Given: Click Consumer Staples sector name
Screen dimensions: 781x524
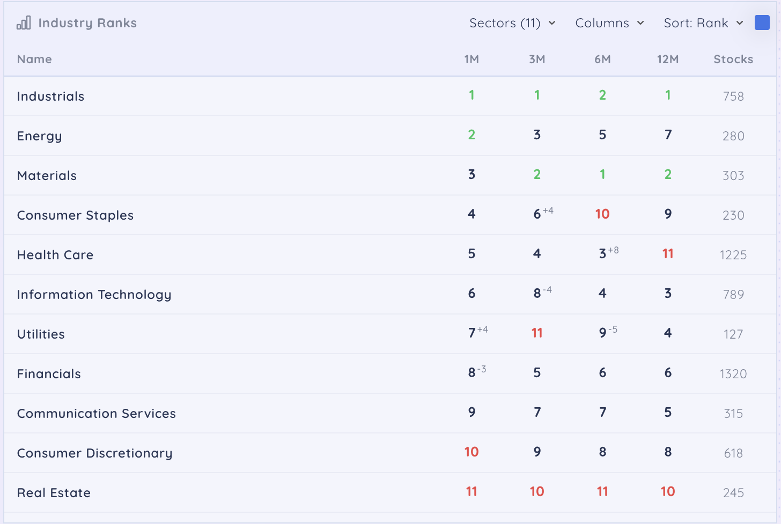Looking at the screenshot, I should pyautogui.click(x=75, y=215).
